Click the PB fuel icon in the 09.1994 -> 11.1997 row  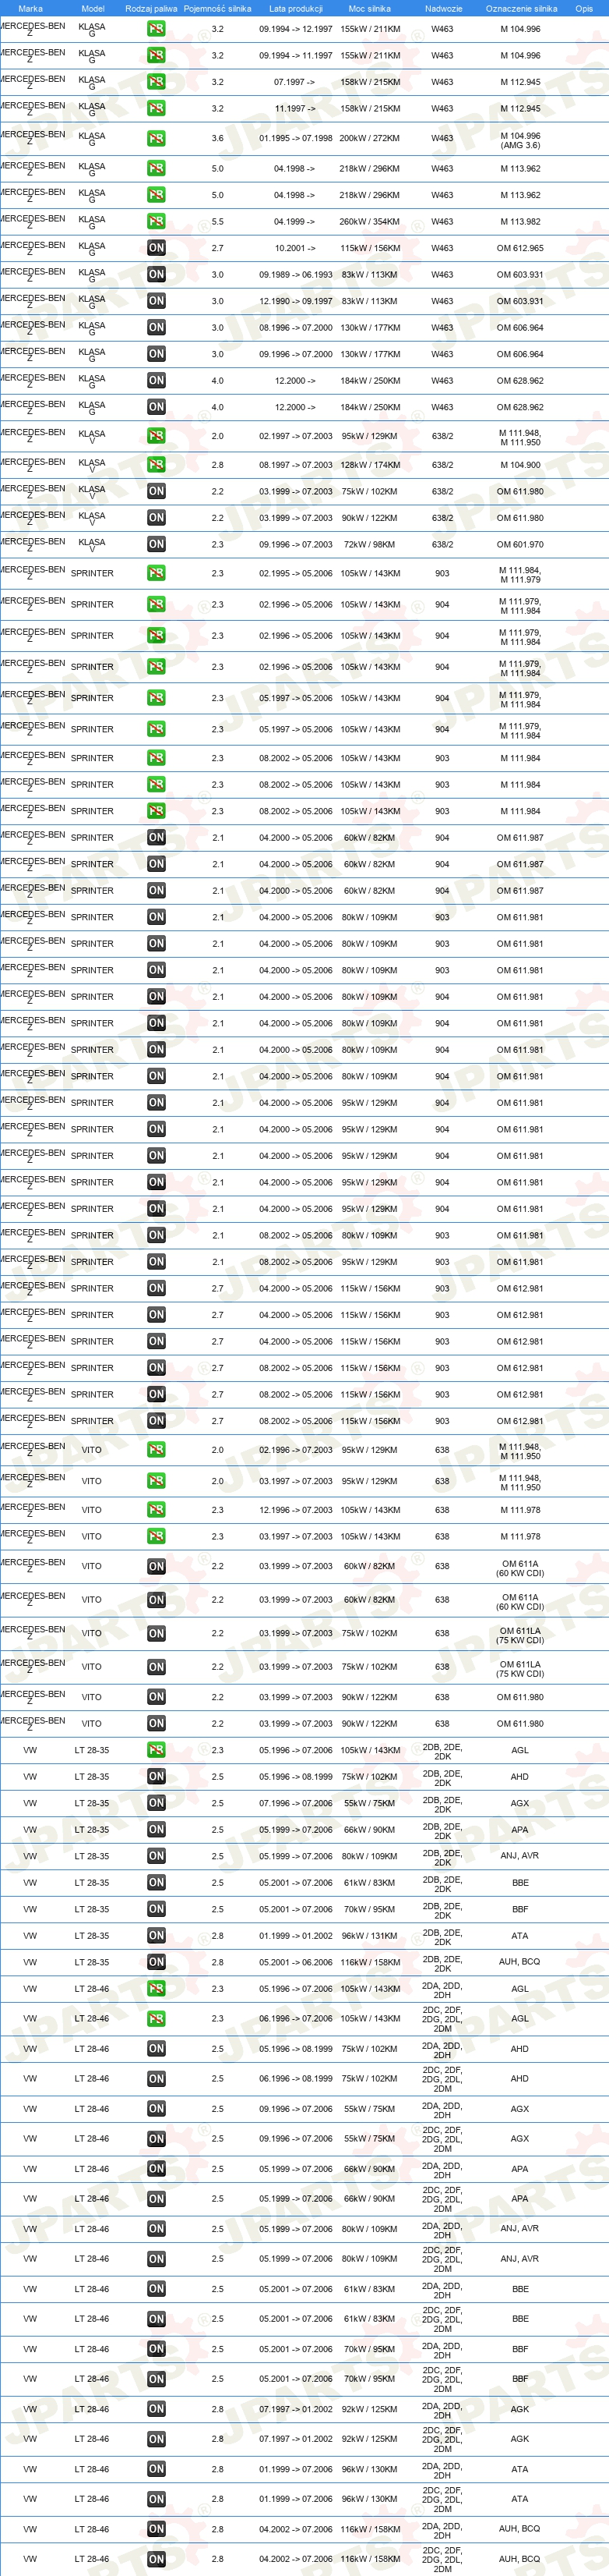coord(156,56)
